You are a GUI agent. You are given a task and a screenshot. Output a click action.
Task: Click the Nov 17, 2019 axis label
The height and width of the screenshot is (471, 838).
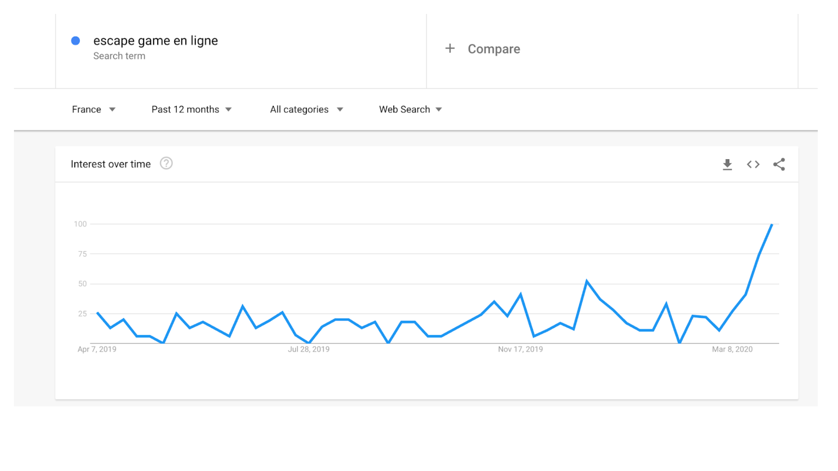tap(520, 349)
